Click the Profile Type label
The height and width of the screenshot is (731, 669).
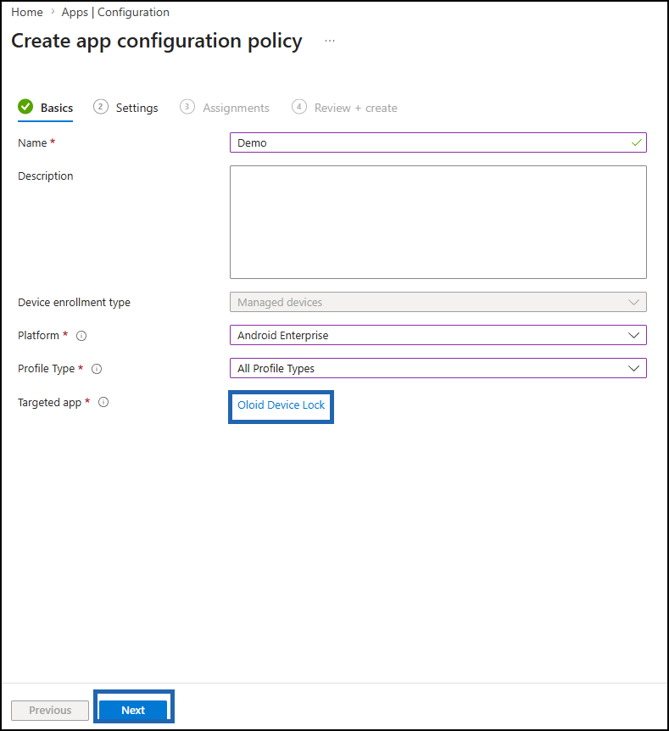[46, 369]
